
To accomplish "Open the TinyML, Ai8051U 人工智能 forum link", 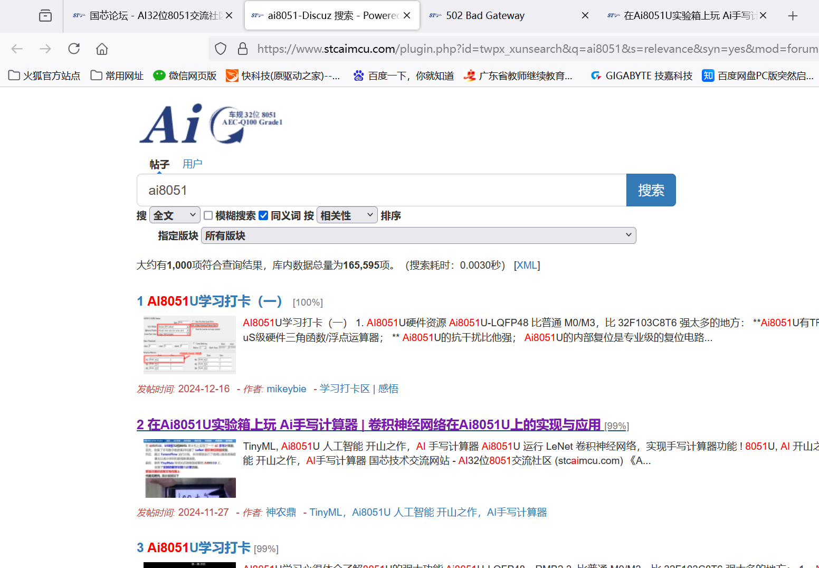I will click(x=428, y=513).
